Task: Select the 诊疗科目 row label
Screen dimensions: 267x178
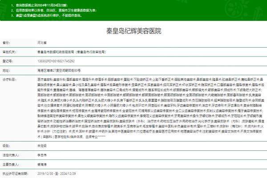Action: pyautogui.click(x=9, y=78)
